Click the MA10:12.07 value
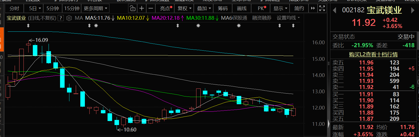 pos(131,18)
